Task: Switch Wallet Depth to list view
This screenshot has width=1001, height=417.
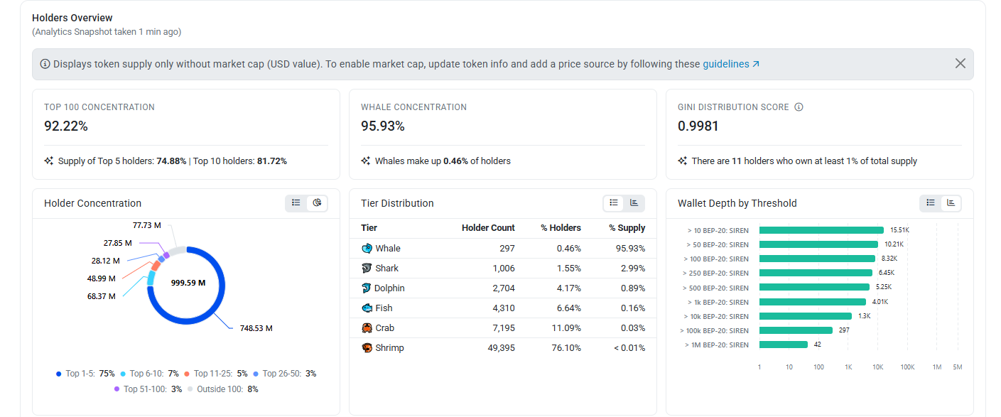Action: (x=931, y=203)
